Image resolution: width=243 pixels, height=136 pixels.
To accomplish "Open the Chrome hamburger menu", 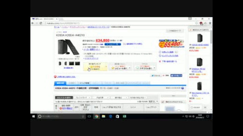I will pos(210,23).
